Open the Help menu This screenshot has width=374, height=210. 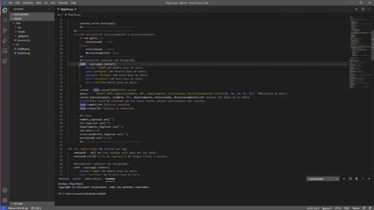pyautogui.click(x=74, y=3)
